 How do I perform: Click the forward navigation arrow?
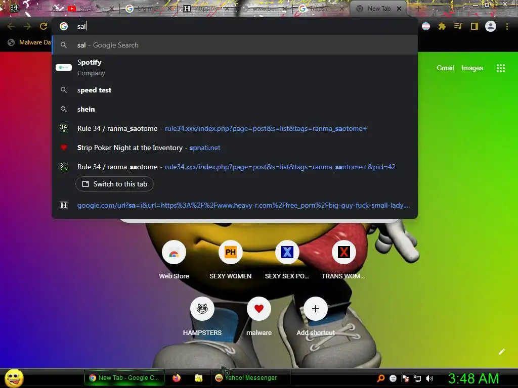pos(27,26)
